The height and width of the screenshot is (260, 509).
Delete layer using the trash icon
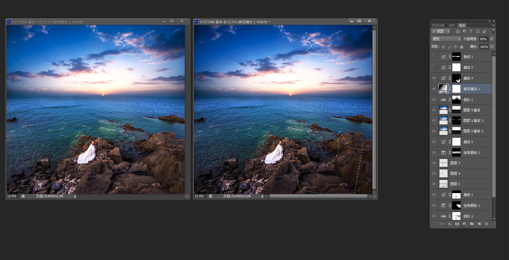pos(486,224)
